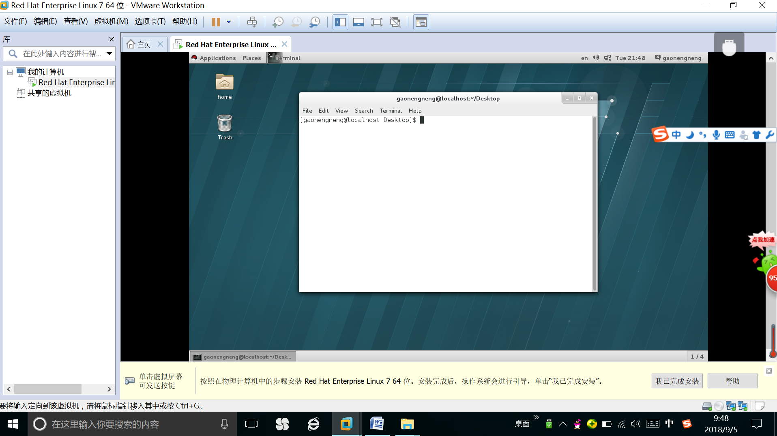The width and height of the screenshot is (777, 436).
Task: Open VMware Workstation from the Windows taskbar
Action: [x=346, y=424]
